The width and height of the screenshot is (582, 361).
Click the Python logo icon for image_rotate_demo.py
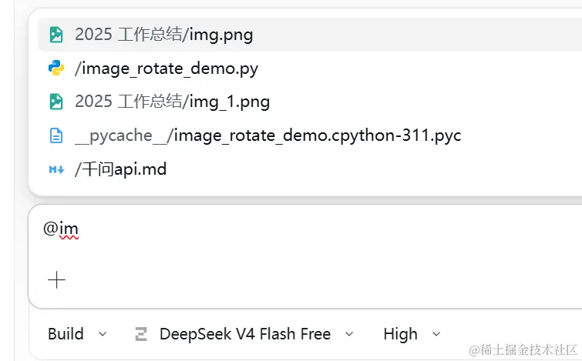56,68
